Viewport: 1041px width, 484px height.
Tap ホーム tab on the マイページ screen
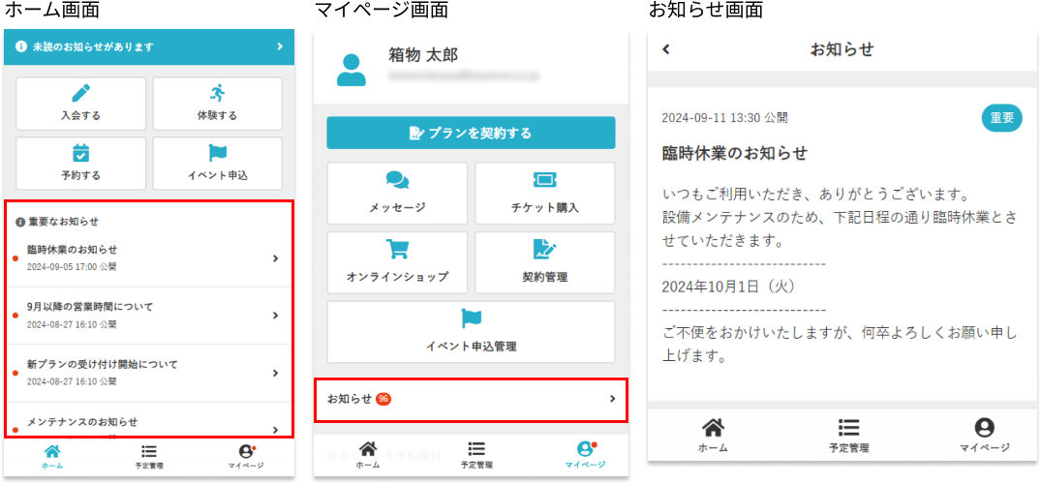point(367,454)
